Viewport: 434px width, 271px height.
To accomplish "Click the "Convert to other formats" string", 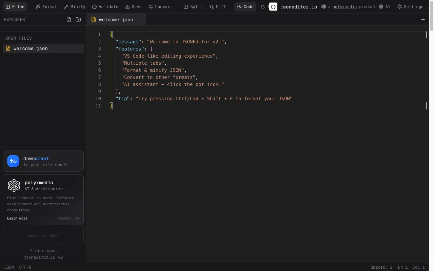I will pos(158,77).
